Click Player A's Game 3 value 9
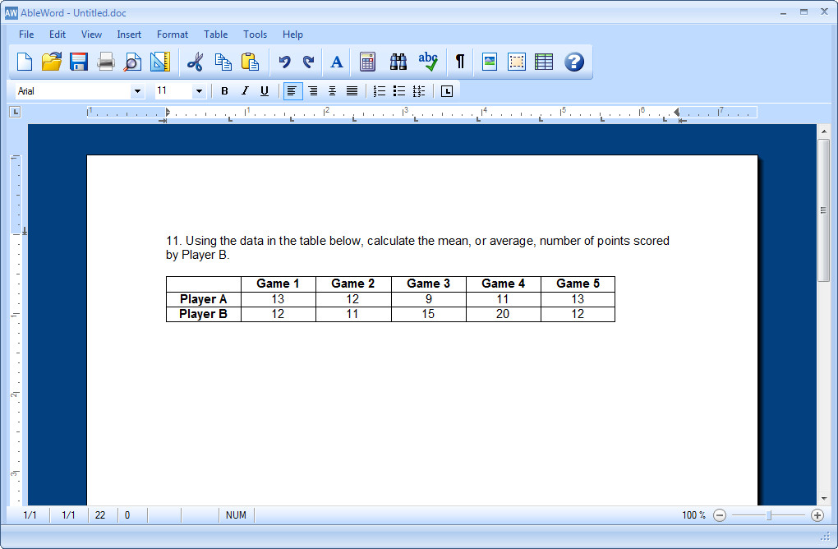This screenshot has height=549, width=838. (x=429, y=299)
